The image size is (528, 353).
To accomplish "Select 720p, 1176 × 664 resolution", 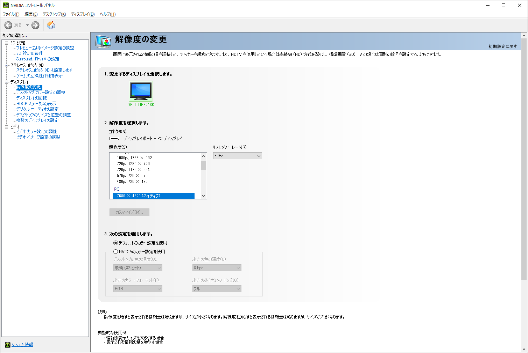I will [133, 170].
